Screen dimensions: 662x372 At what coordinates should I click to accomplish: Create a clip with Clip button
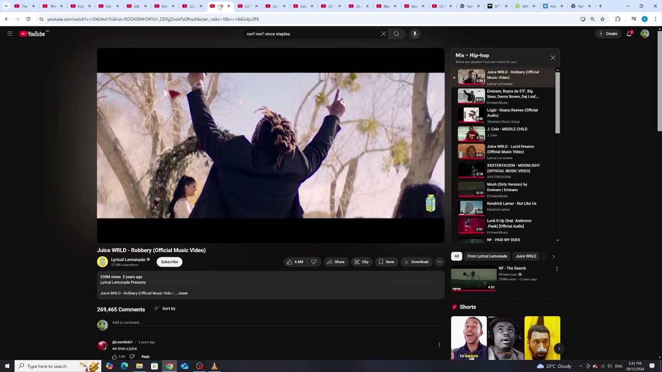361,262
